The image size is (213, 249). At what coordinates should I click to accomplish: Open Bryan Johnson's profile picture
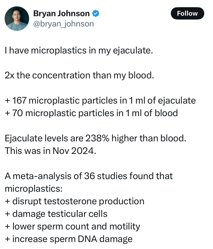(17, 19)
